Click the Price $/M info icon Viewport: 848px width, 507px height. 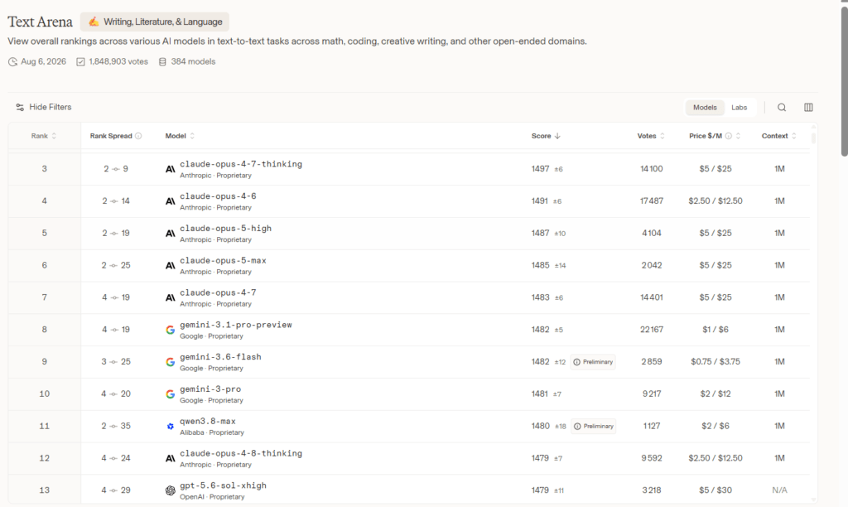(x=729, y=136)
